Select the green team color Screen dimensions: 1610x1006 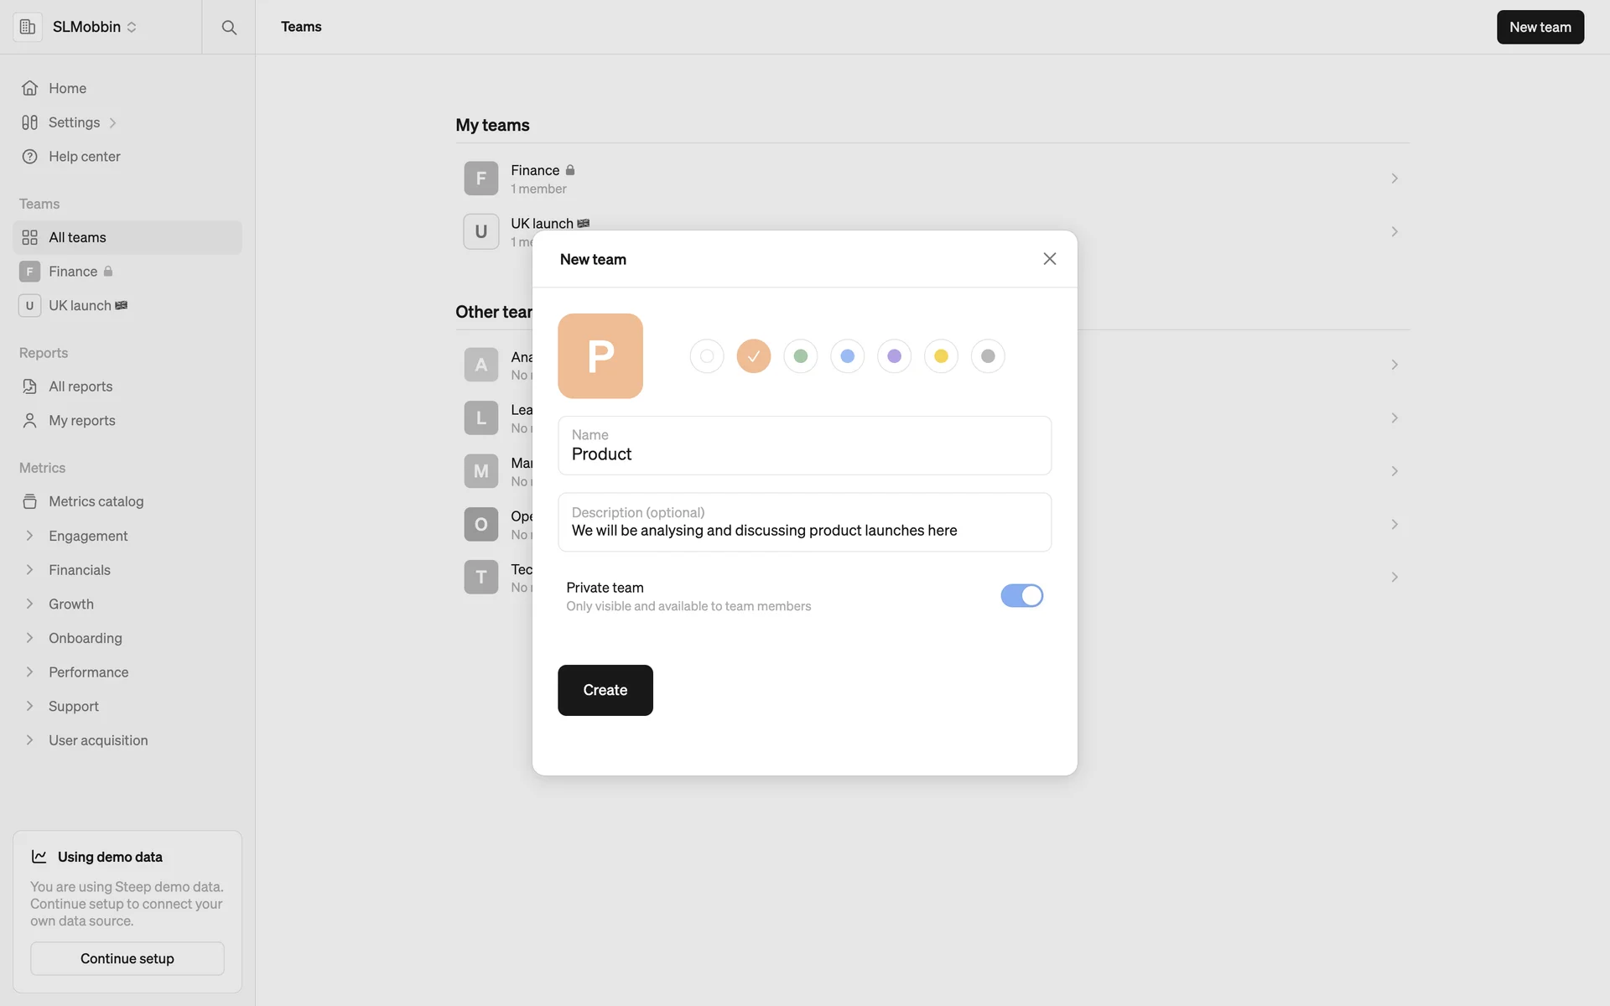(801, 356)
